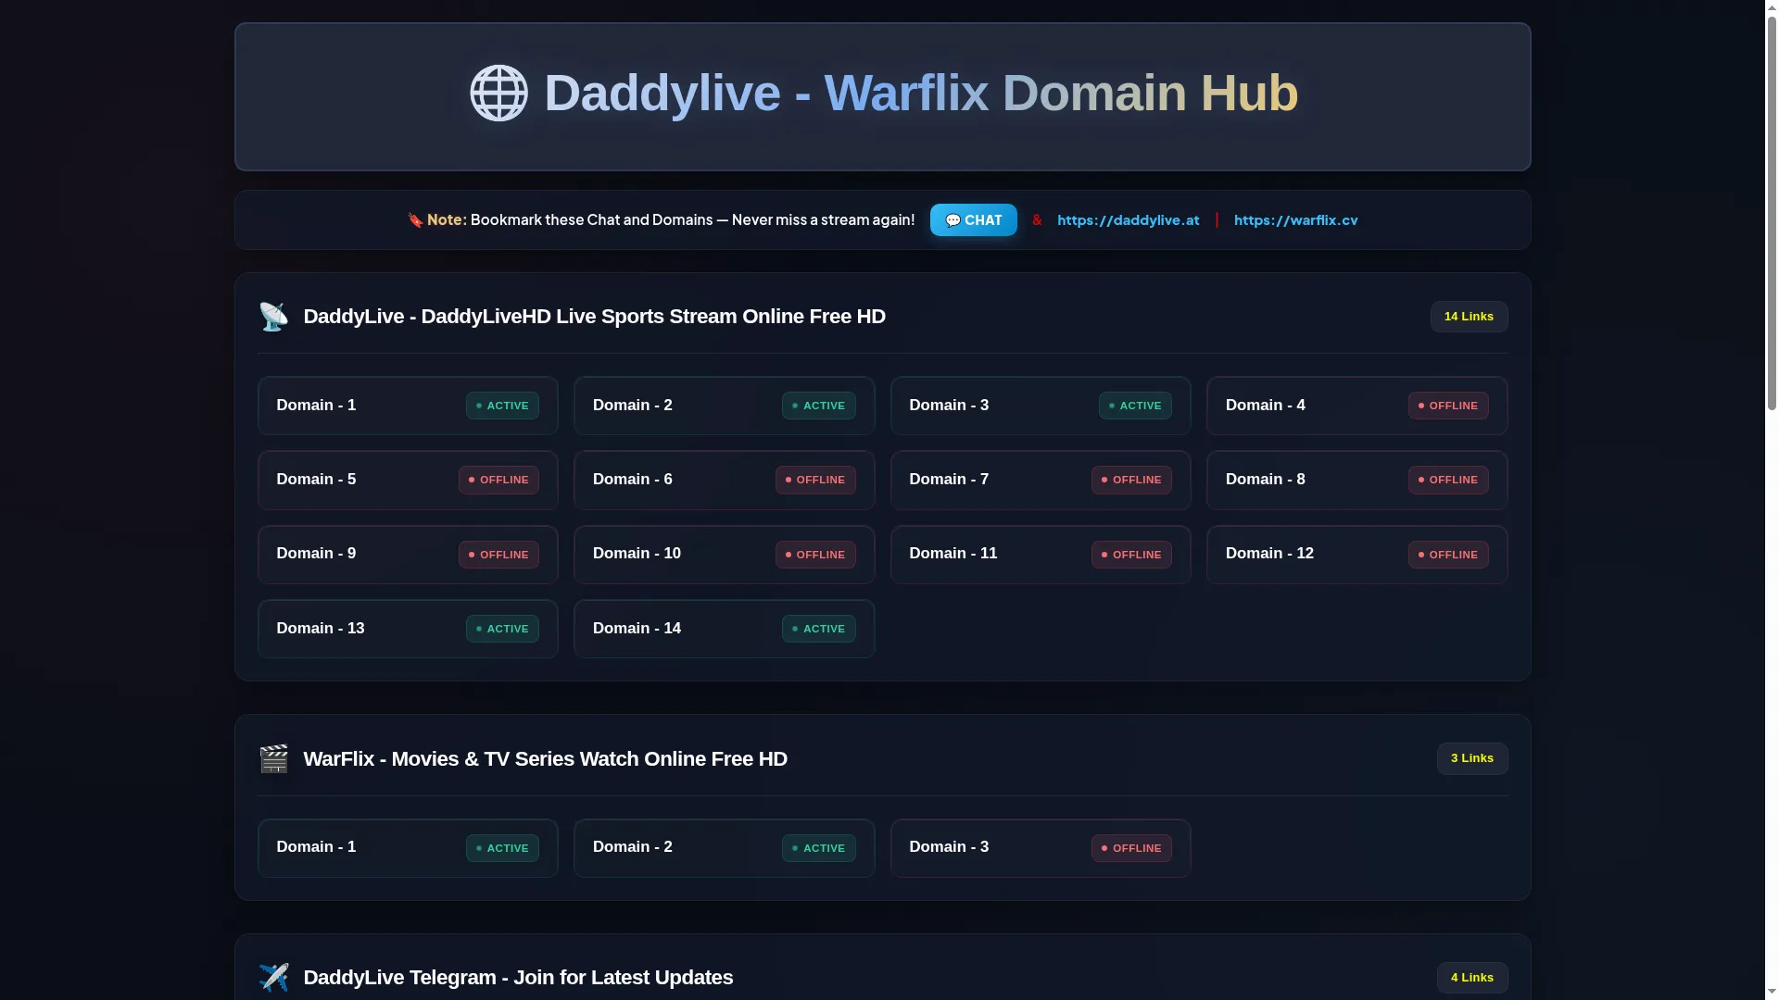Click the DaddyLive Telegram section heading

[x=518, y=978]
